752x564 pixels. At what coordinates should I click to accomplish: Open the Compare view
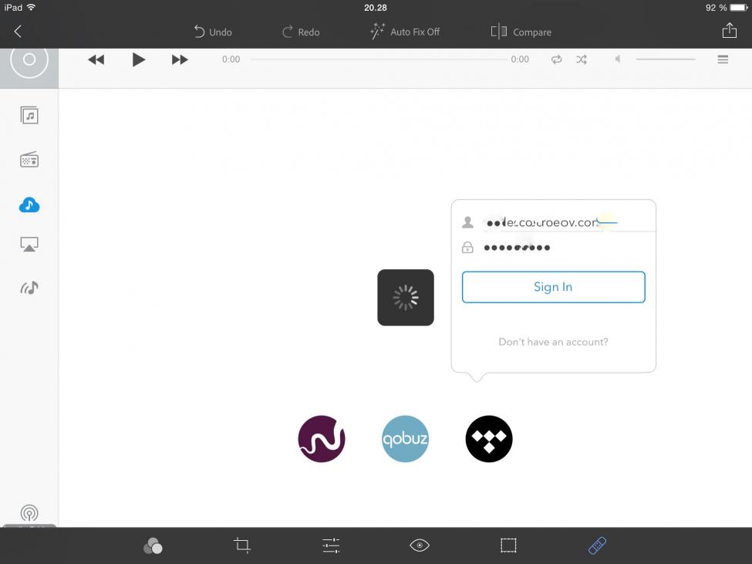pos(521,32)
